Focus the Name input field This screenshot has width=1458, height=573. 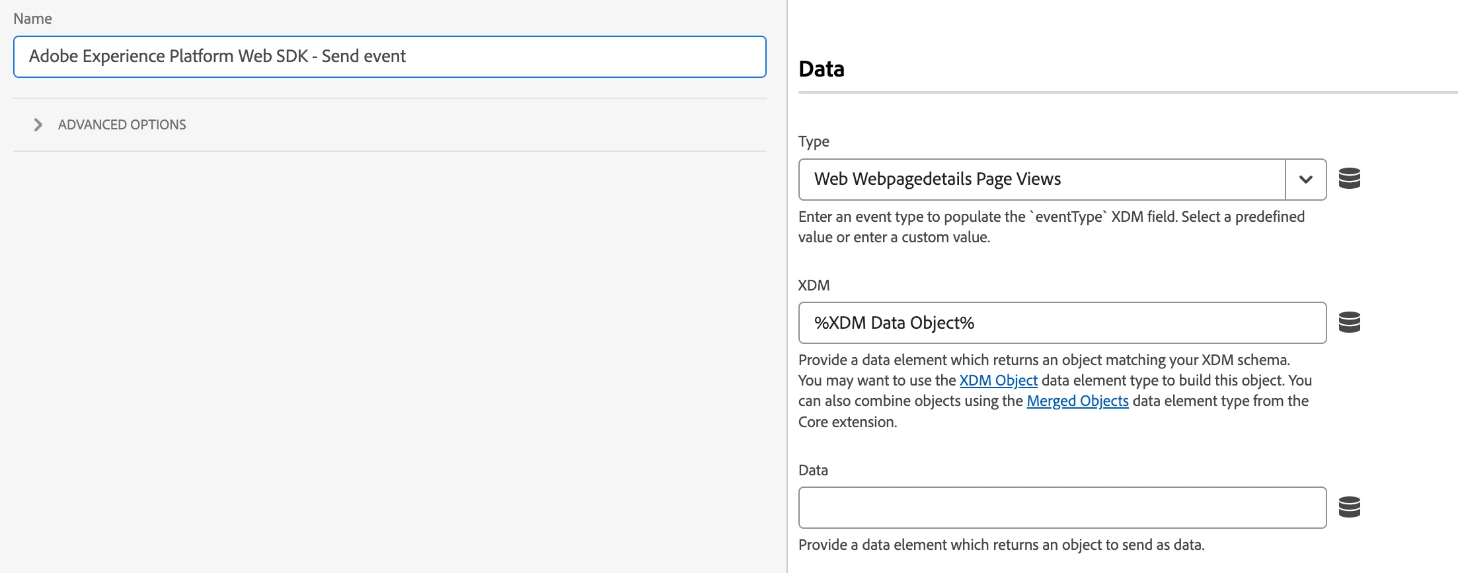[x=390, y=57]
